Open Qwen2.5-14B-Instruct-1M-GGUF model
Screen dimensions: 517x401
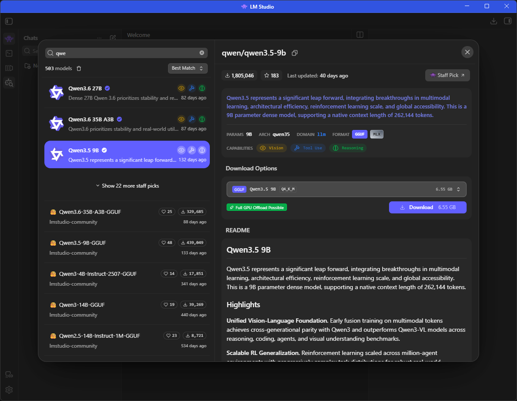(x=128, y=340)
